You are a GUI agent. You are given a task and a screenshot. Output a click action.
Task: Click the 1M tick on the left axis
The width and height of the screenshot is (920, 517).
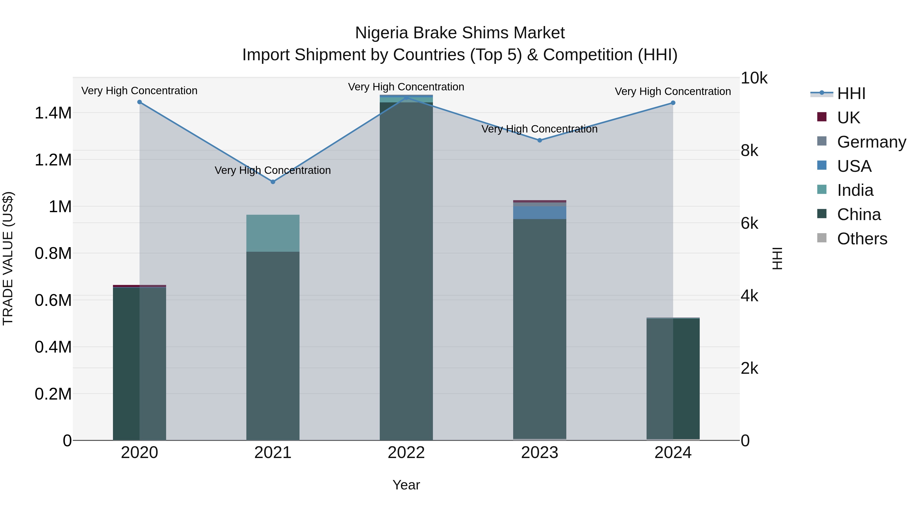[x=60, y=207]
